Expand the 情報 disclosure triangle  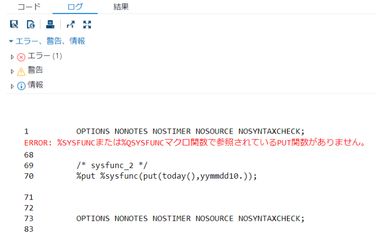click(13, 86)
